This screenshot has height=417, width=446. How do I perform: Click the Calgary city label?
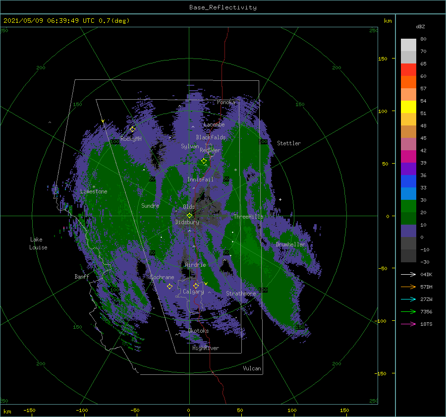[x=193, y=292]
